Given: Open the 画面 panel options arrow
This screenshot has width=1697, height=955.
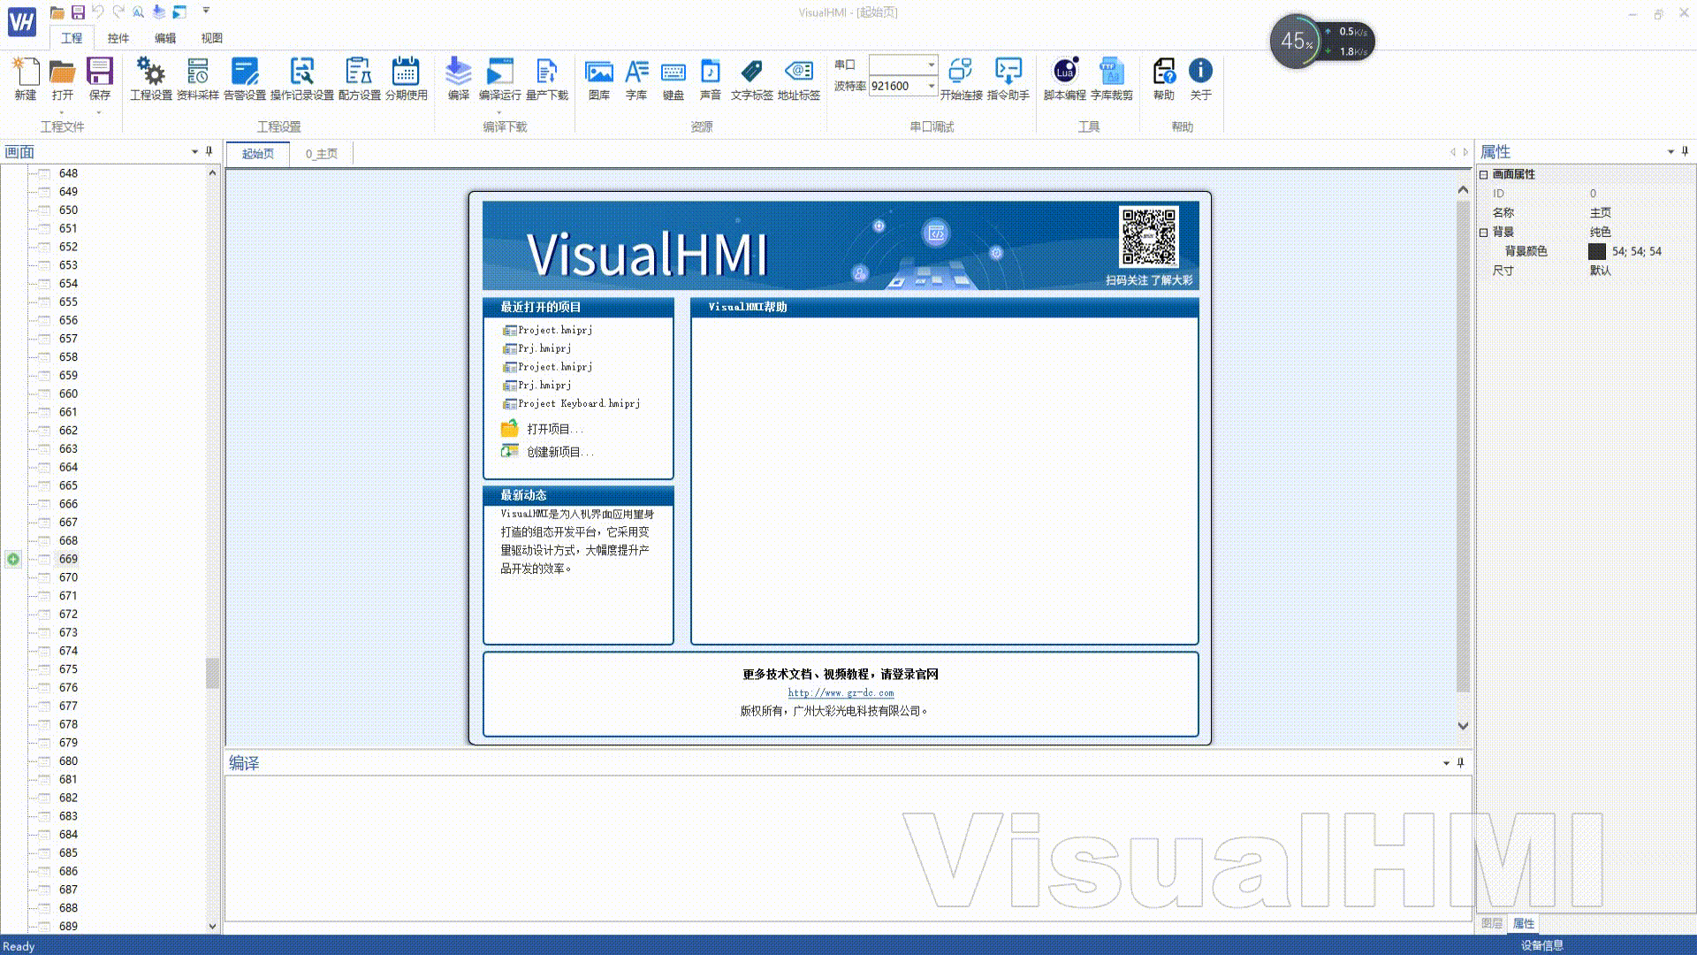Looking at the screenshot, I should click(194, 152).
